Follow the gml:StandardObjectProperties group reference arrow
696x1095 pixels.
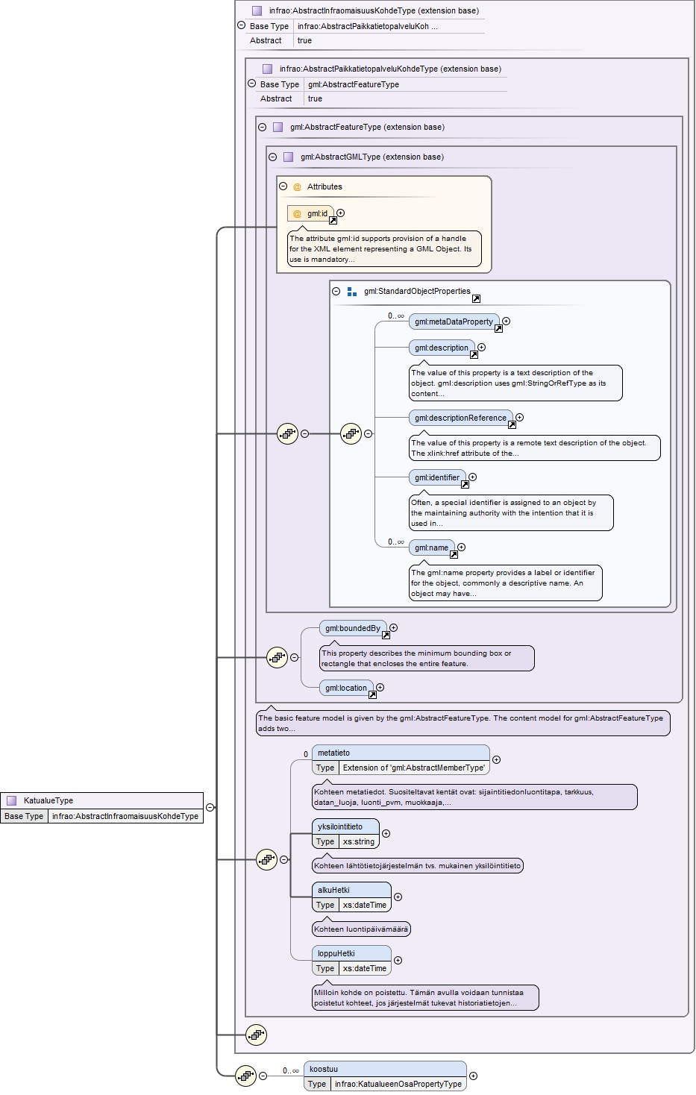476,298
